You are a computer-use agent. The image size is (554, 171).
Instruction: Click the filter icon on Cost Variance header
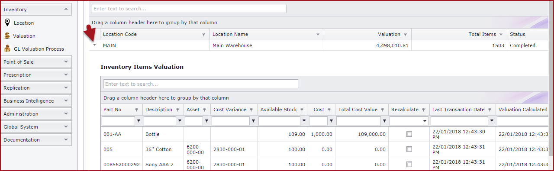point(251,110)
